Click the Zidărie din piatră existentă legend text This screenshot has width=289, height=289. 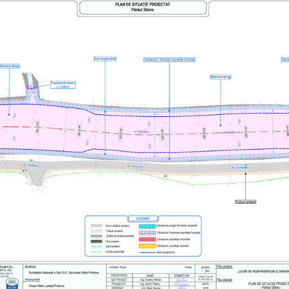[x=120, y=236]
